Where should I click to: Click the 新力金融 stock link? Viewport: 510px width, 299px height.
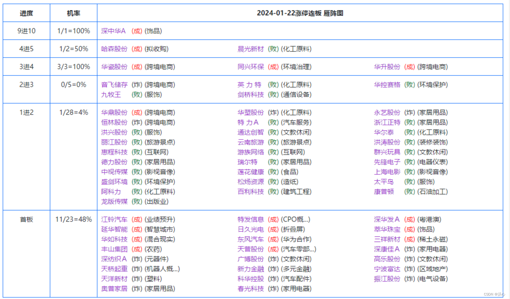pos(251,269)
